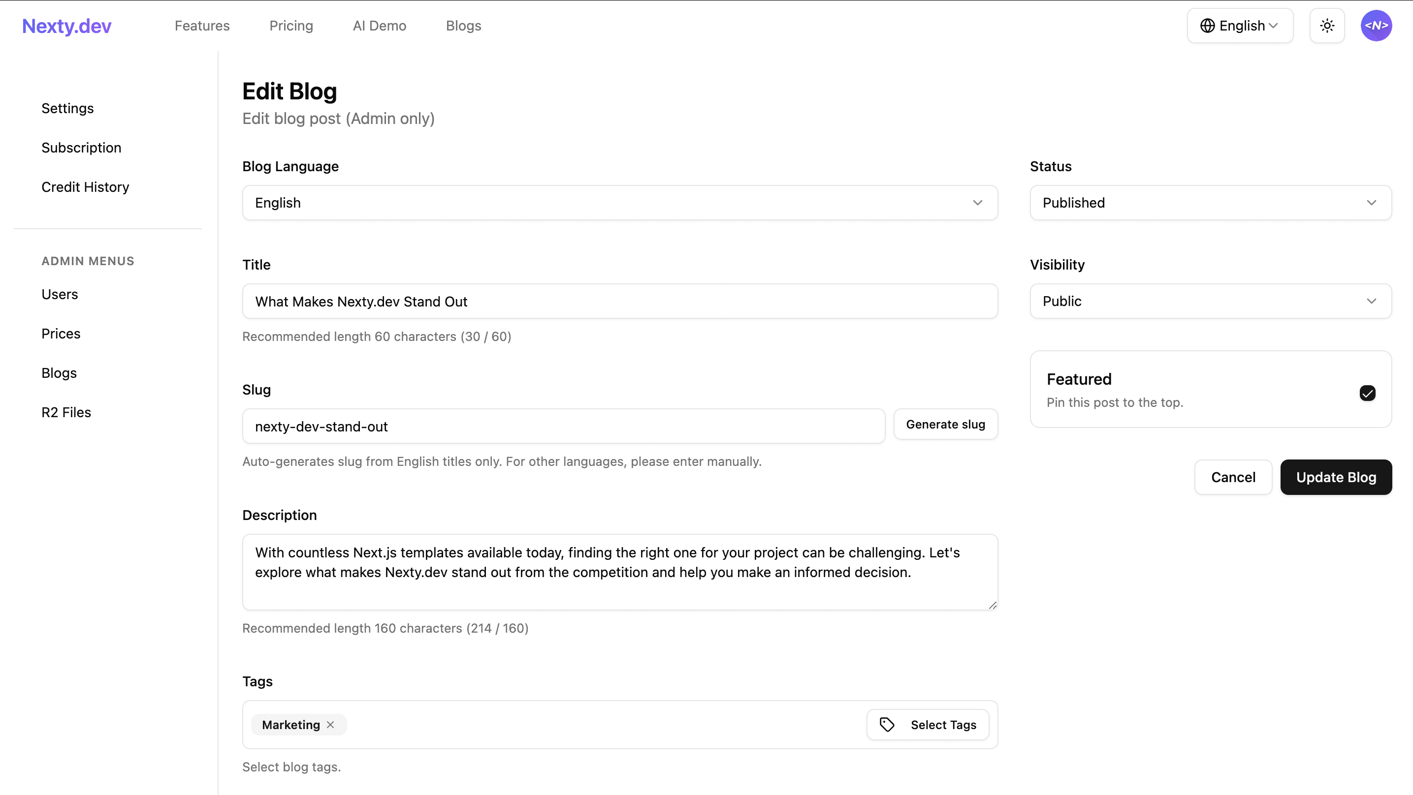Viewport: 1413px width, 795px height.
Task: Click the 'Edit Blog' heading
Action: click(289, 91)
